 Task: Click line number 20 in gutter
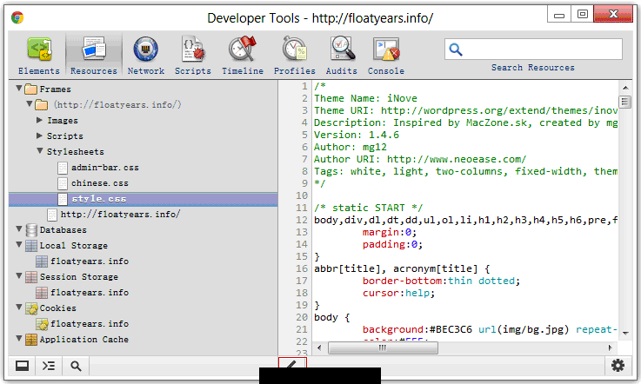click(x=302, y=317)
